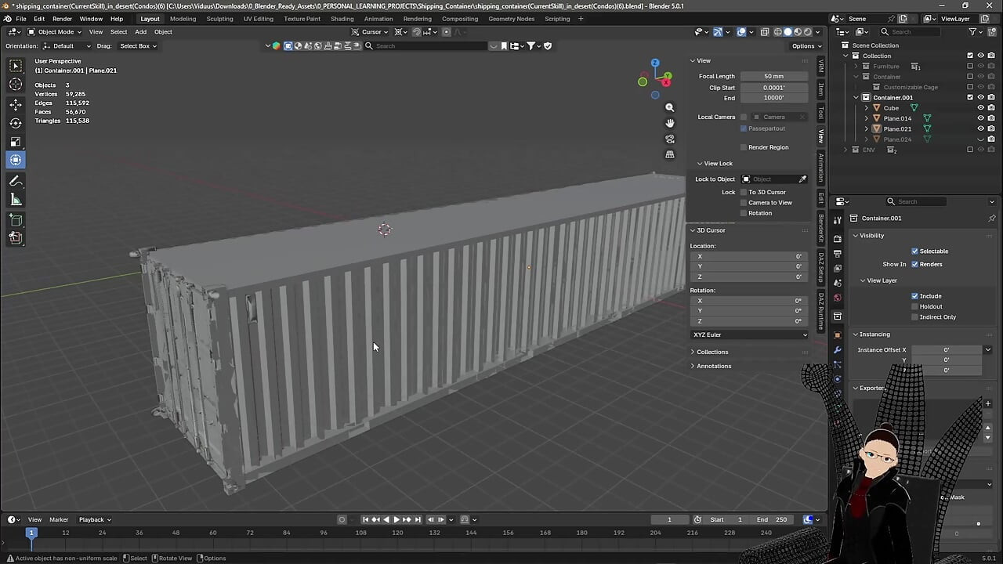The width and height of the screenshot is (1003, 564).
Task: Open the orange Object properties tab
Action: coord(838,334)
